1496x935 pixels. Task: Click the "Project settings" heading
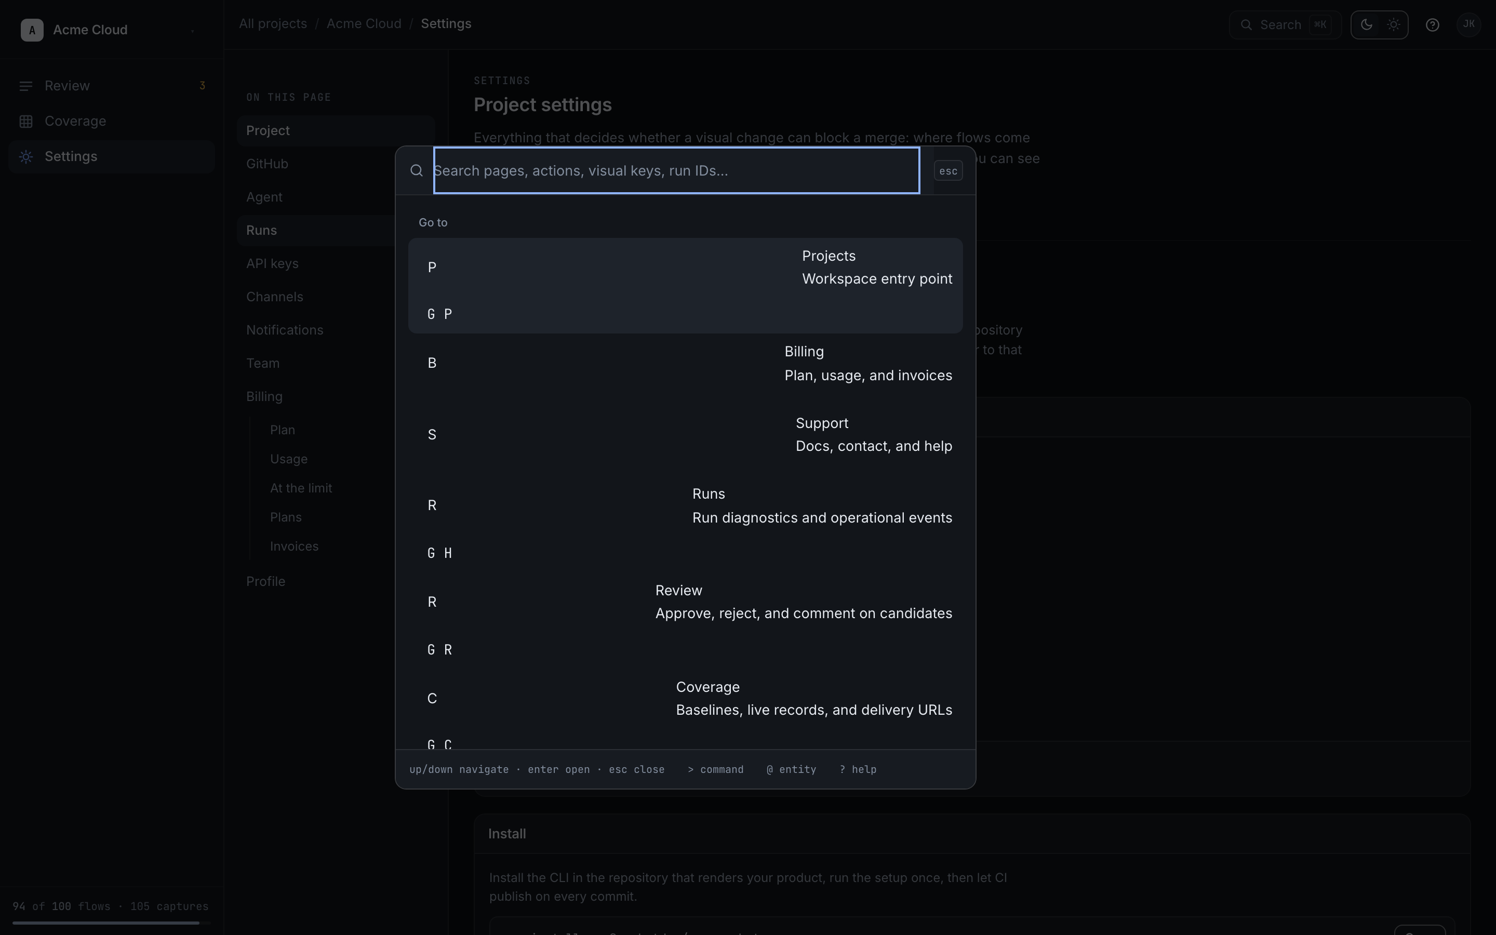click(543, 105)
